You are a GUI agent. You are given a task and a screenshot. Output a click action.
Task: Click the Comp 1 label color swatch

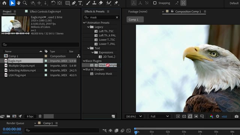(x=46, y=56)
